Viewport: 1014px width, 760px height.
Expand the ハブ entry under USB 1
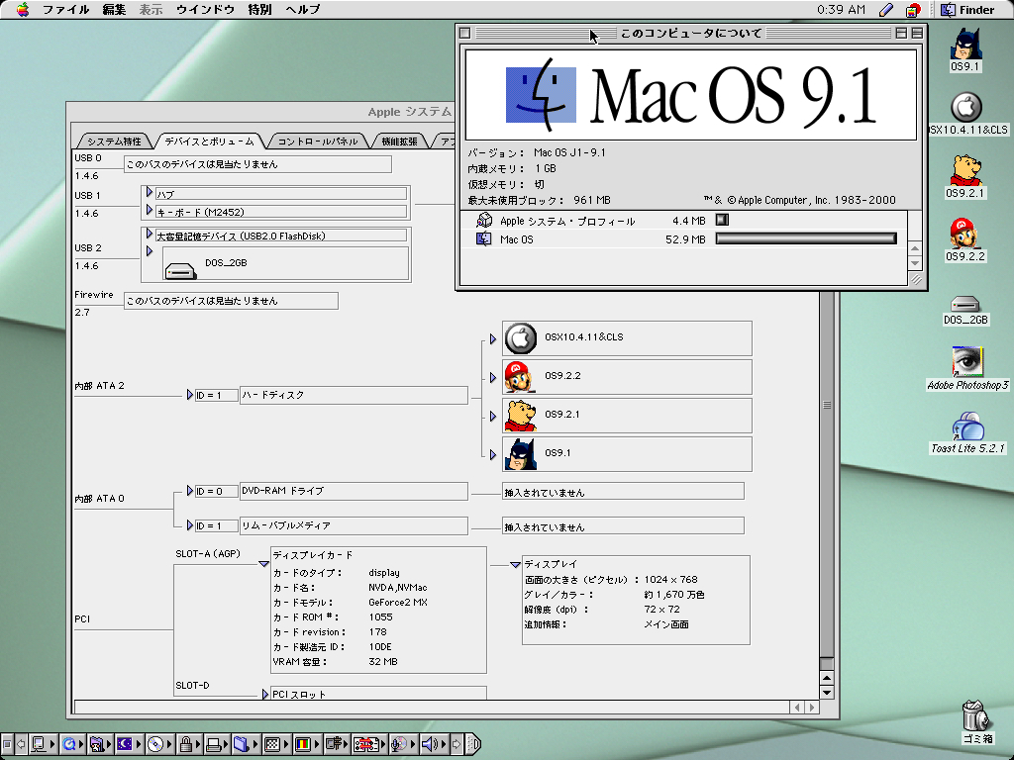point(150,193)
